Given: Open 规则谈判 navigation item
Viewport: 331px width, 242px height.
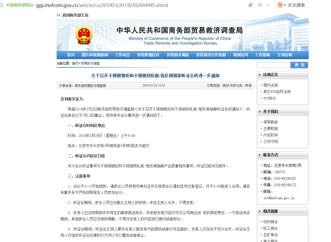Looking at the screenshot, I should coord(240,55).
